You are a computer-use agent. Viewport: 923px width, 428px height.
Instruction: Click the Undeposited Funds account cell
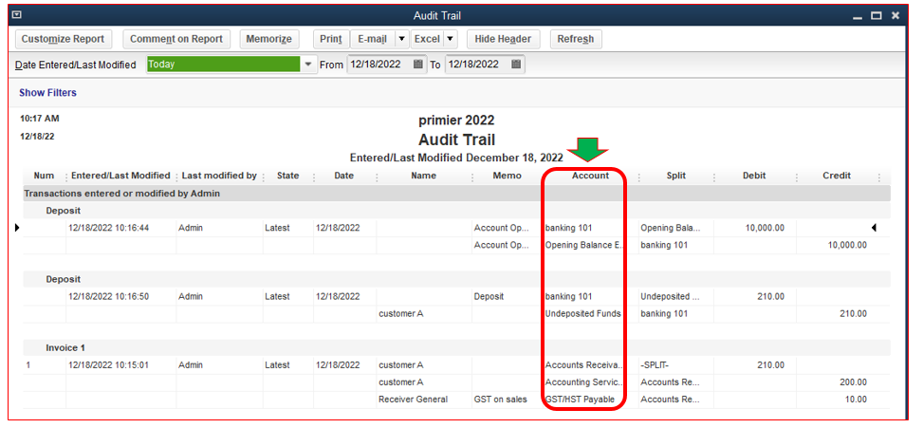point(582,314)
